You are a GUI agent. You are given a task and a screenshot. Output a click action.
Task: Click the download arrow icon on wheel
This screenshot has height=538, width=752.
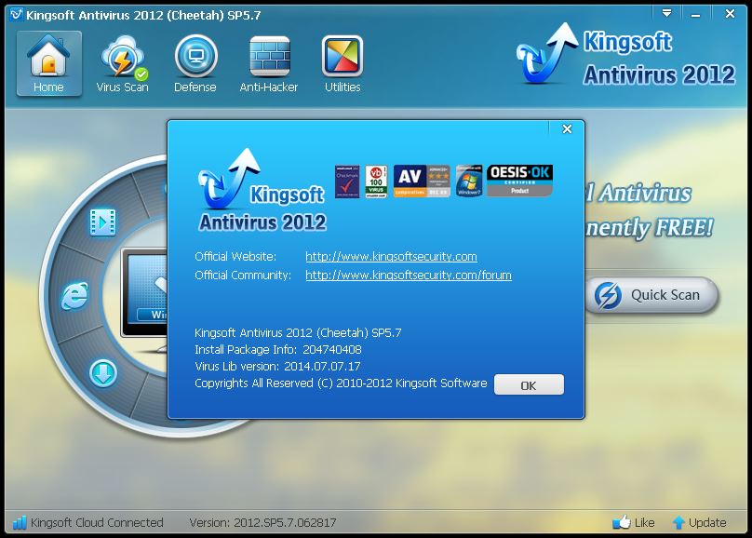(x=103, y=373)
